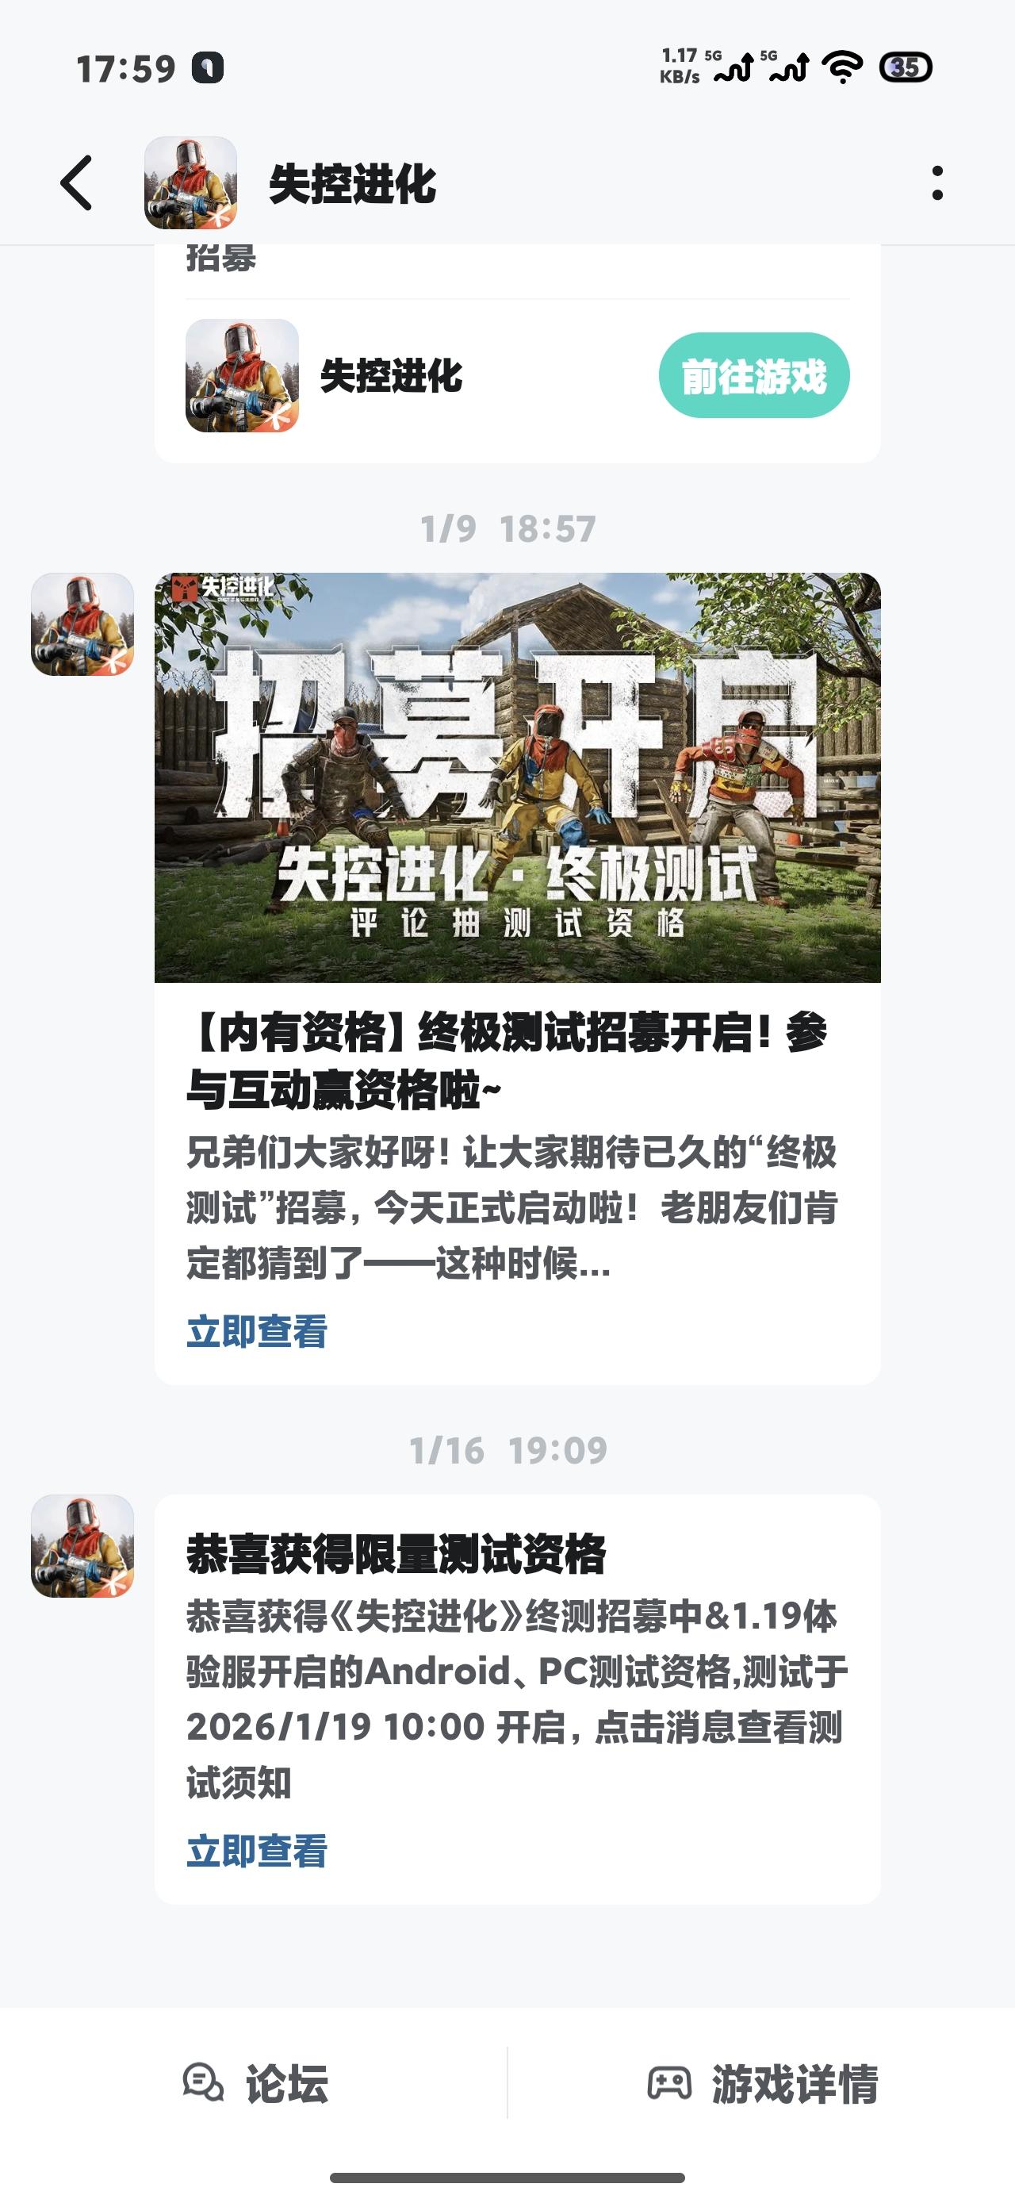
Task: Tap the 失控进化 name in game card
Action: coord(392,375)
